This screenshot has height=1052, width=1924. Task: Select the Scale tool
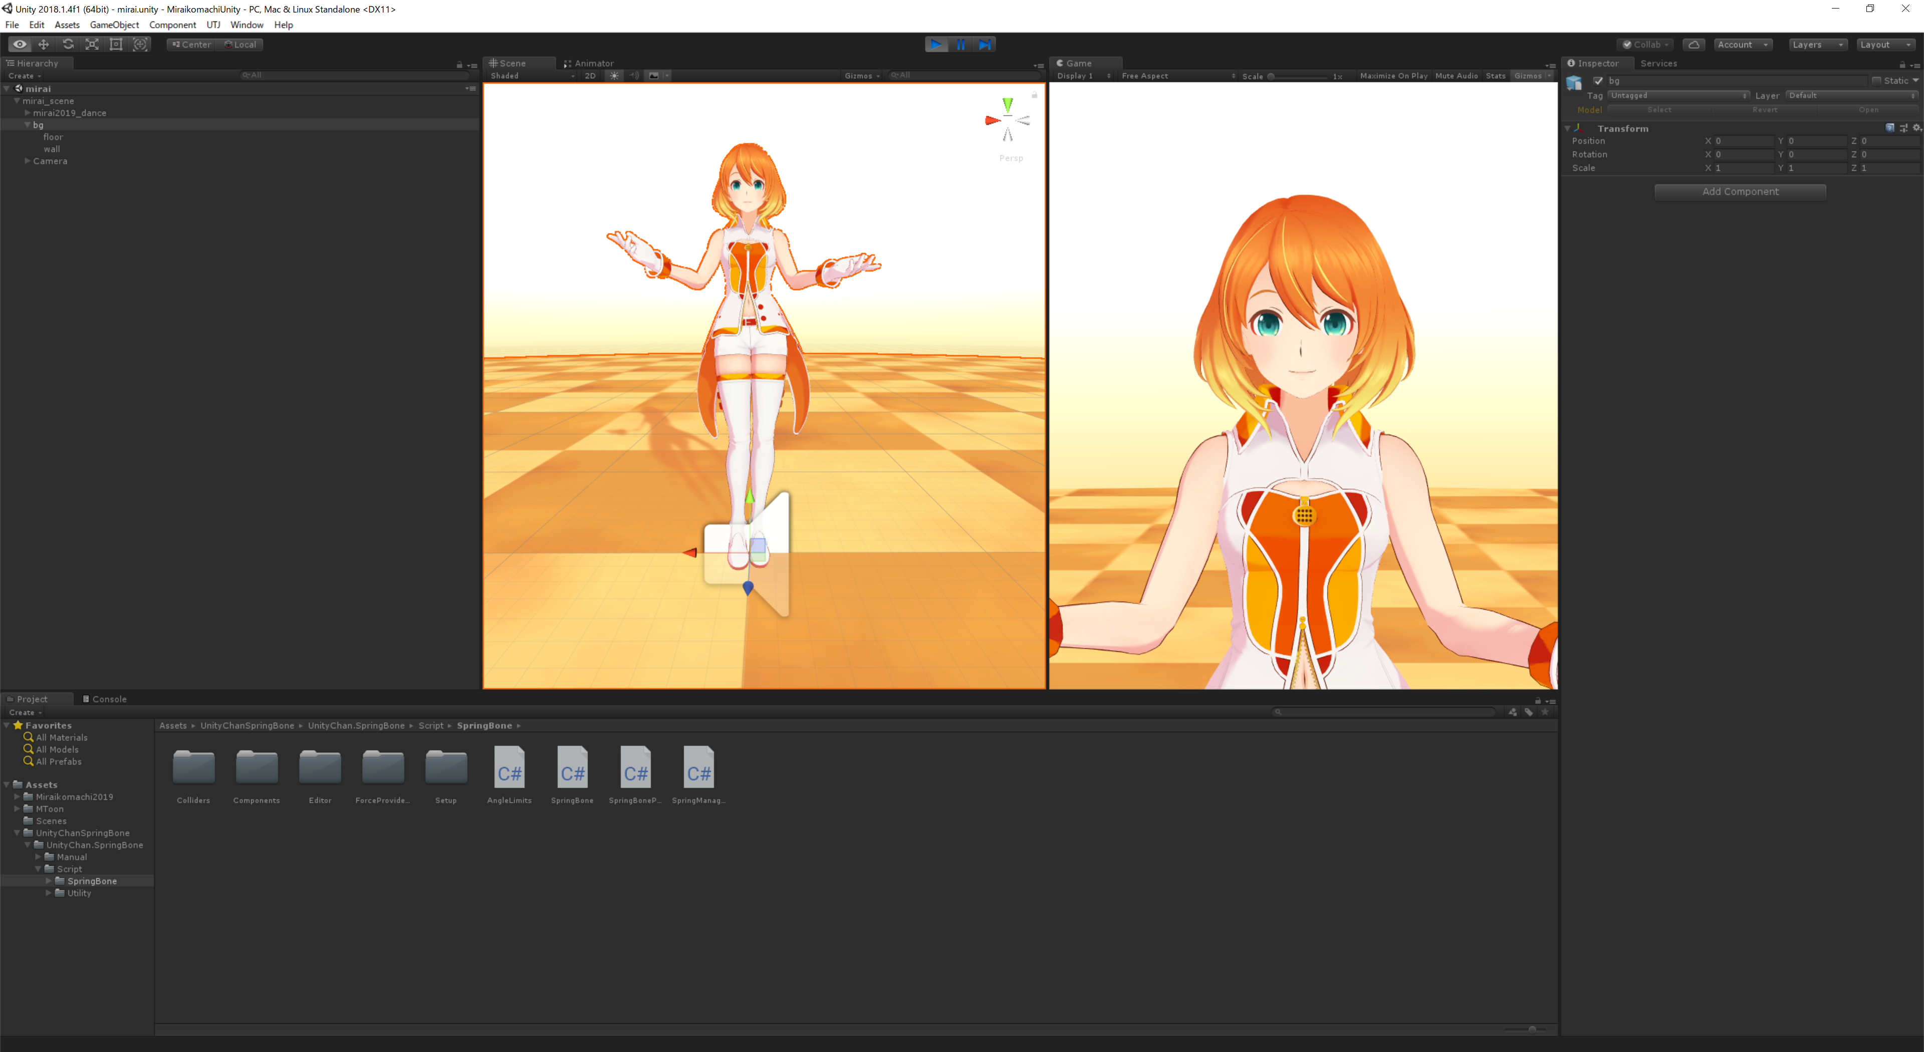pyautogui.click(x=92, y=44)
